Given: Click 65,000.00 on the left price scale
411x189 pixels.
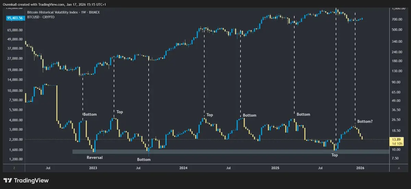Looking at the screenshot, I should coord(15,30).
